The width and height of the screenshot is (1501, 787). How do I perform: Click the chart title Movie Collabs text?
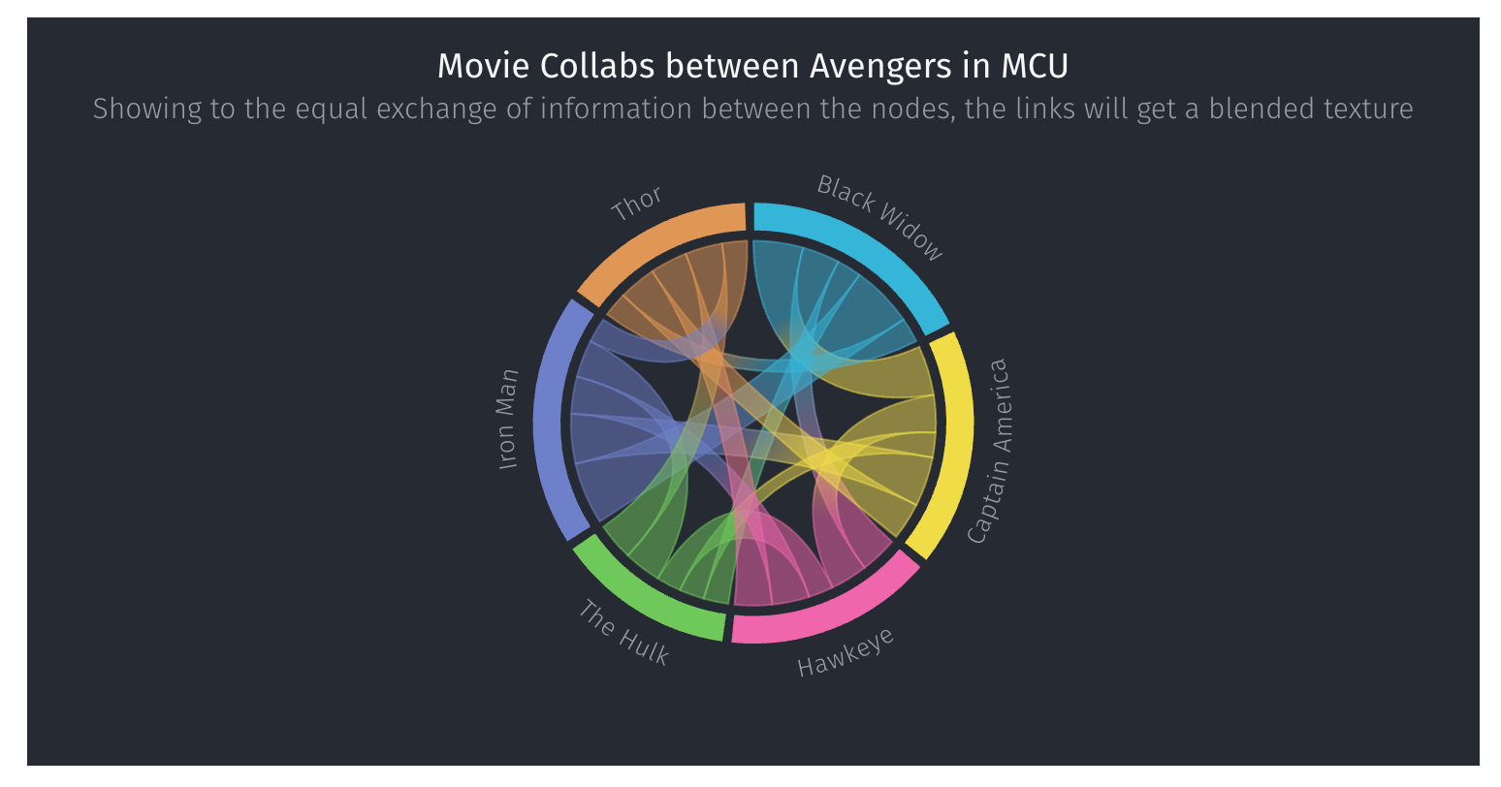752,66
